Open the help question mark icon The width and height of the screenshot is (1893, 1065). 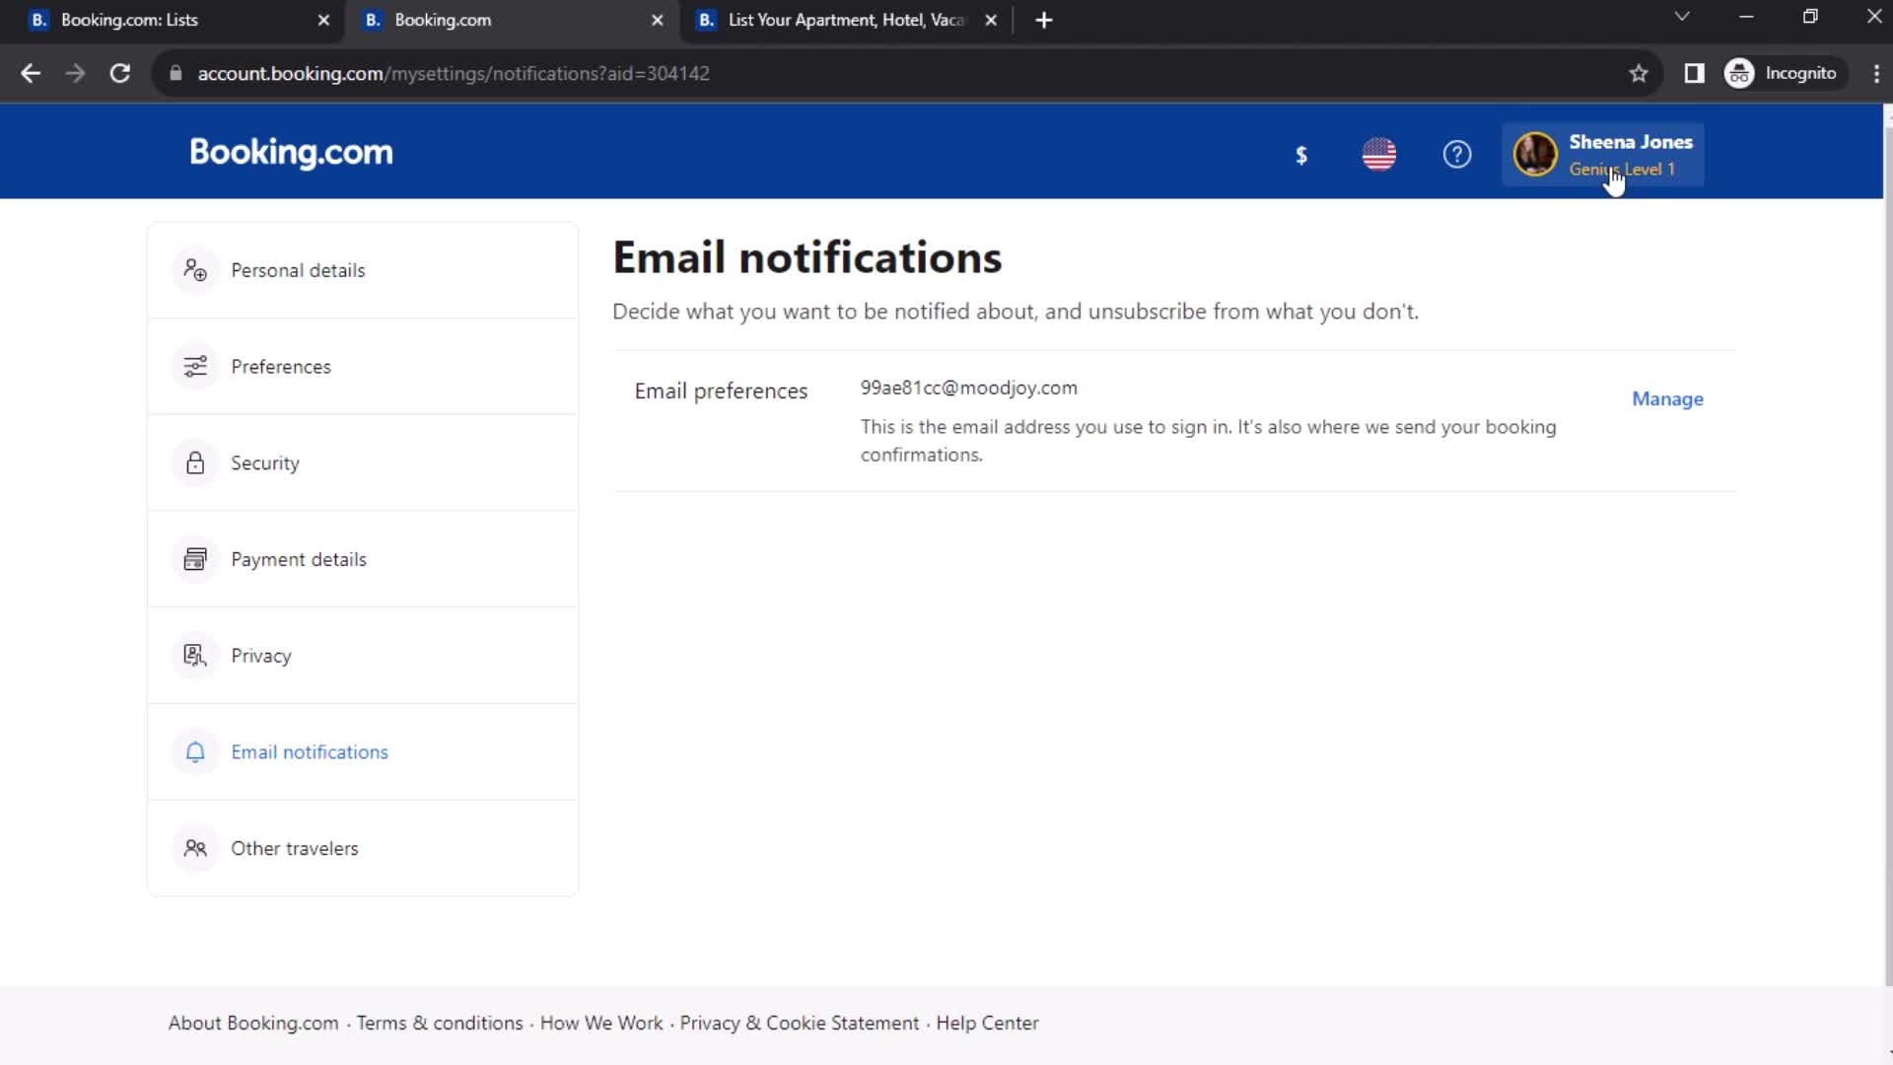click(1457, 154)
